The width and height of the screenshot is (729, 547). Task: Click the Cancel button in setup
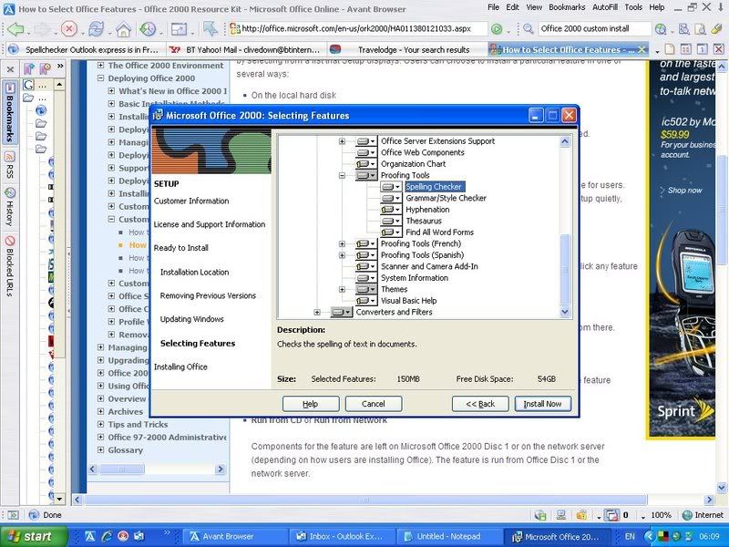(x=374, y=404)
